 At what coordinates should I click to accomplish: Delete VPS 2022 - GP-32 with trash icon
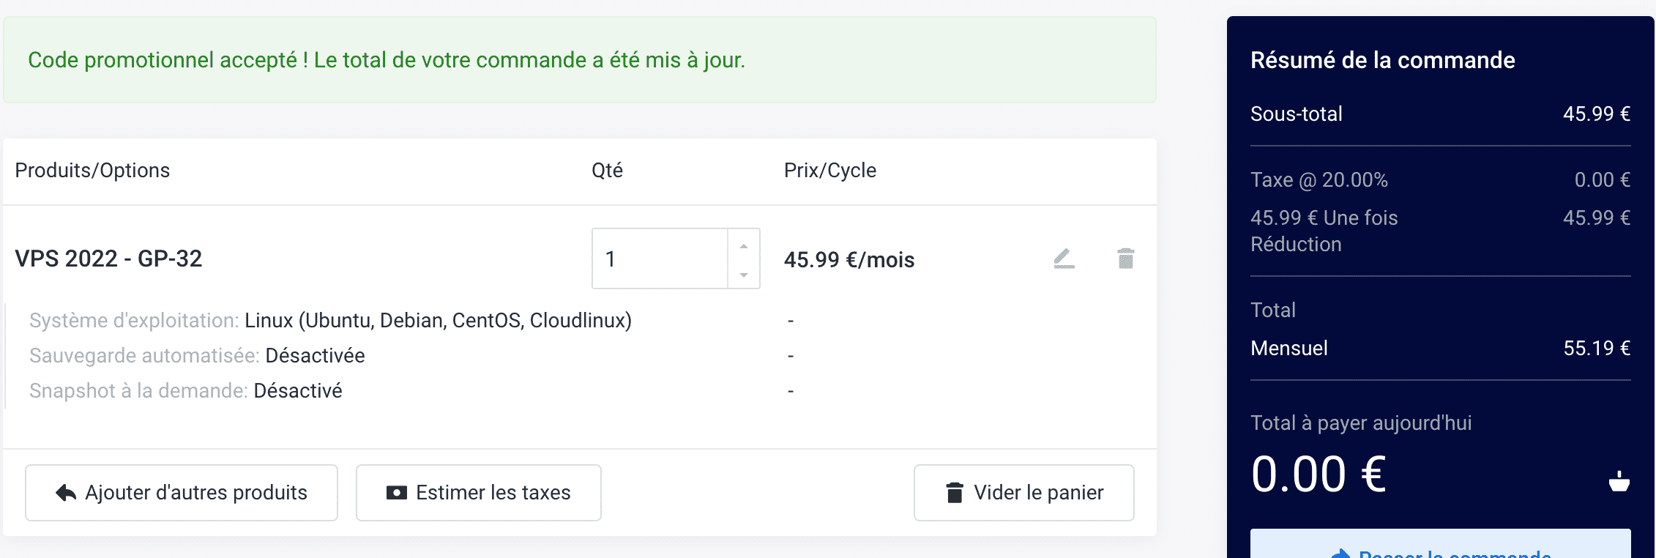tap(1126, 258)
